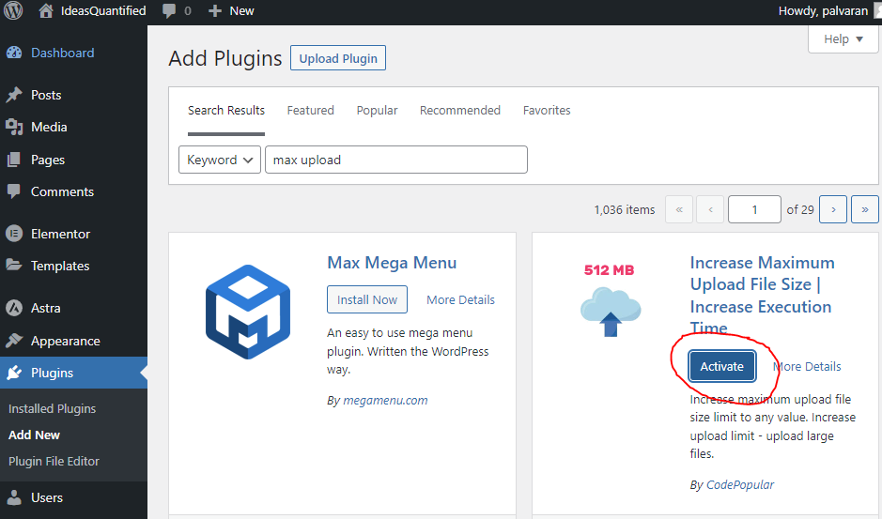Open the Dashboard menu label
The image size is (882, 519).
(62, 53)
